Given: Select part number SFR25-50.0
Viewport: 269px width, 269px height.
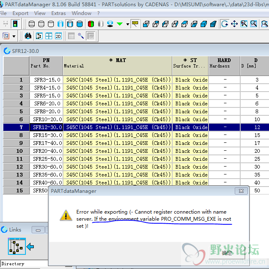Looking at the screenshot, I should point(46,159).
